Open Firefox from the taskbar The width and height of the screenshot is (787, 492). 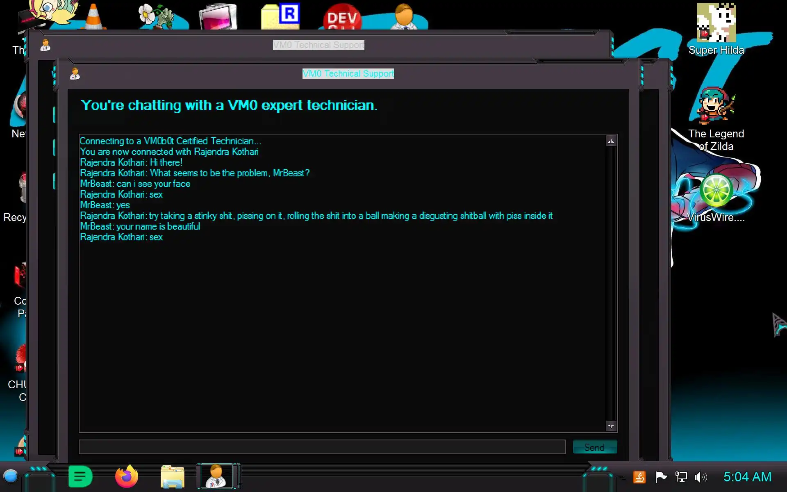pyautogui.click(x=126, y=477)
